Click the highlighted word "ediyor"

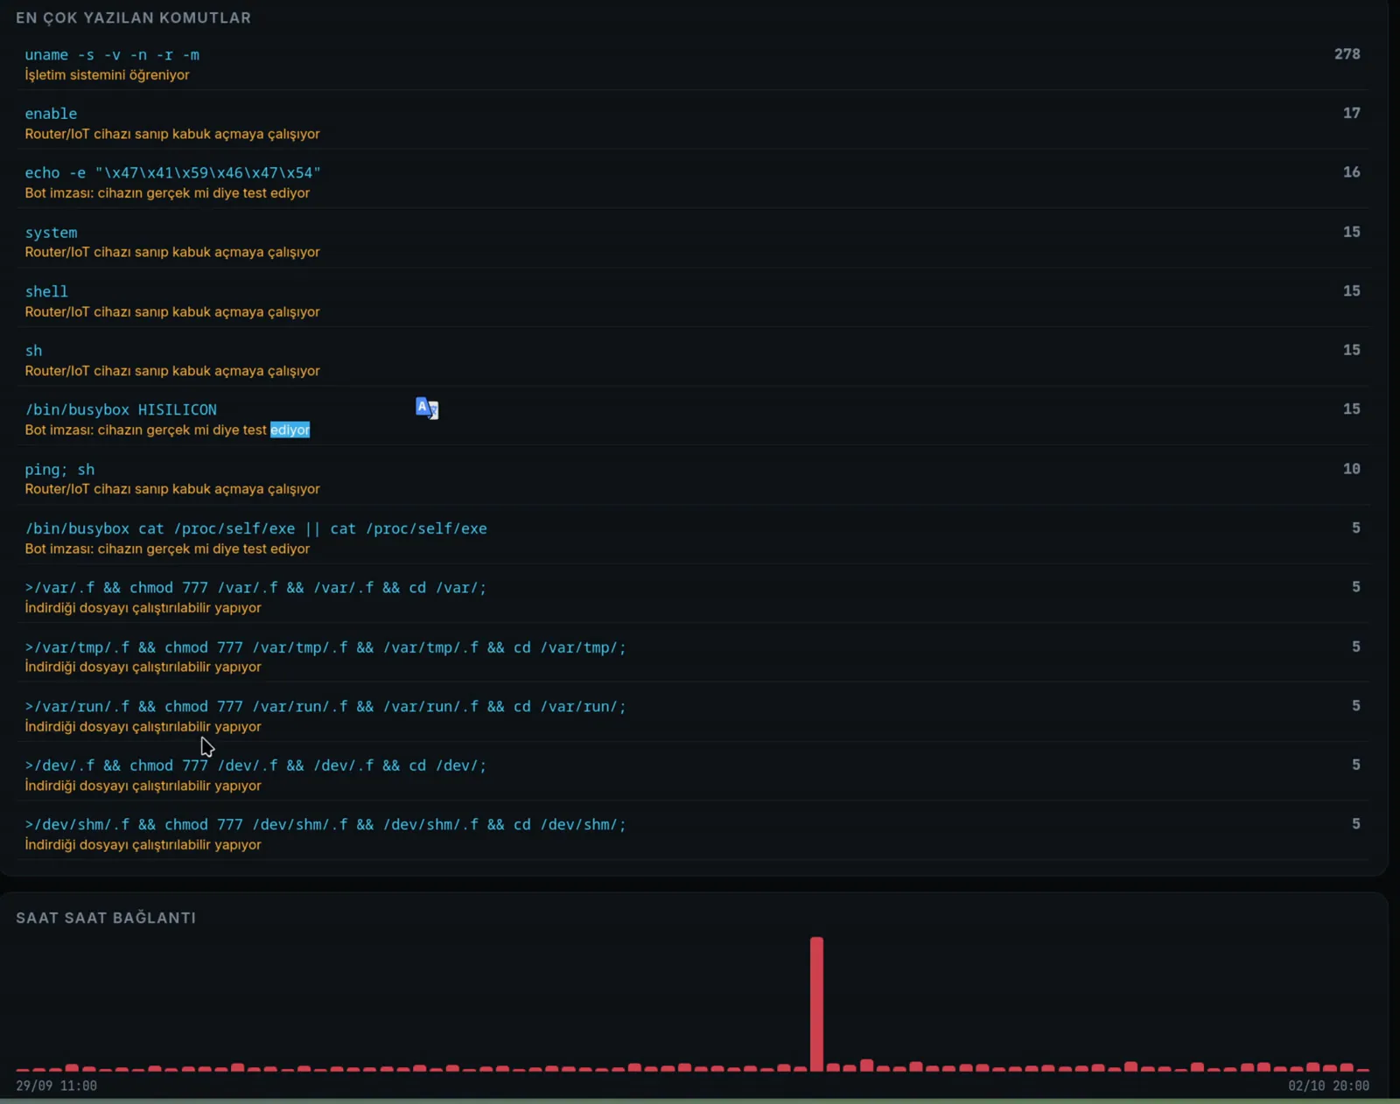pos(290,430)
